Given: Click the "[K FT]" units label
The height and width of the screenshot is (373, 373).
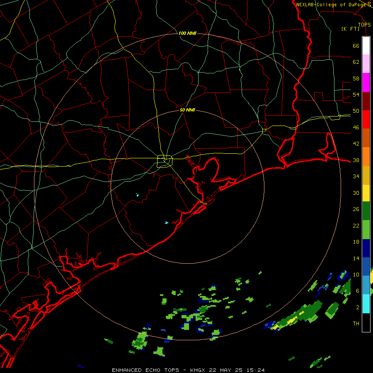Looking at the screenshot, I should (x=350, y=29).
